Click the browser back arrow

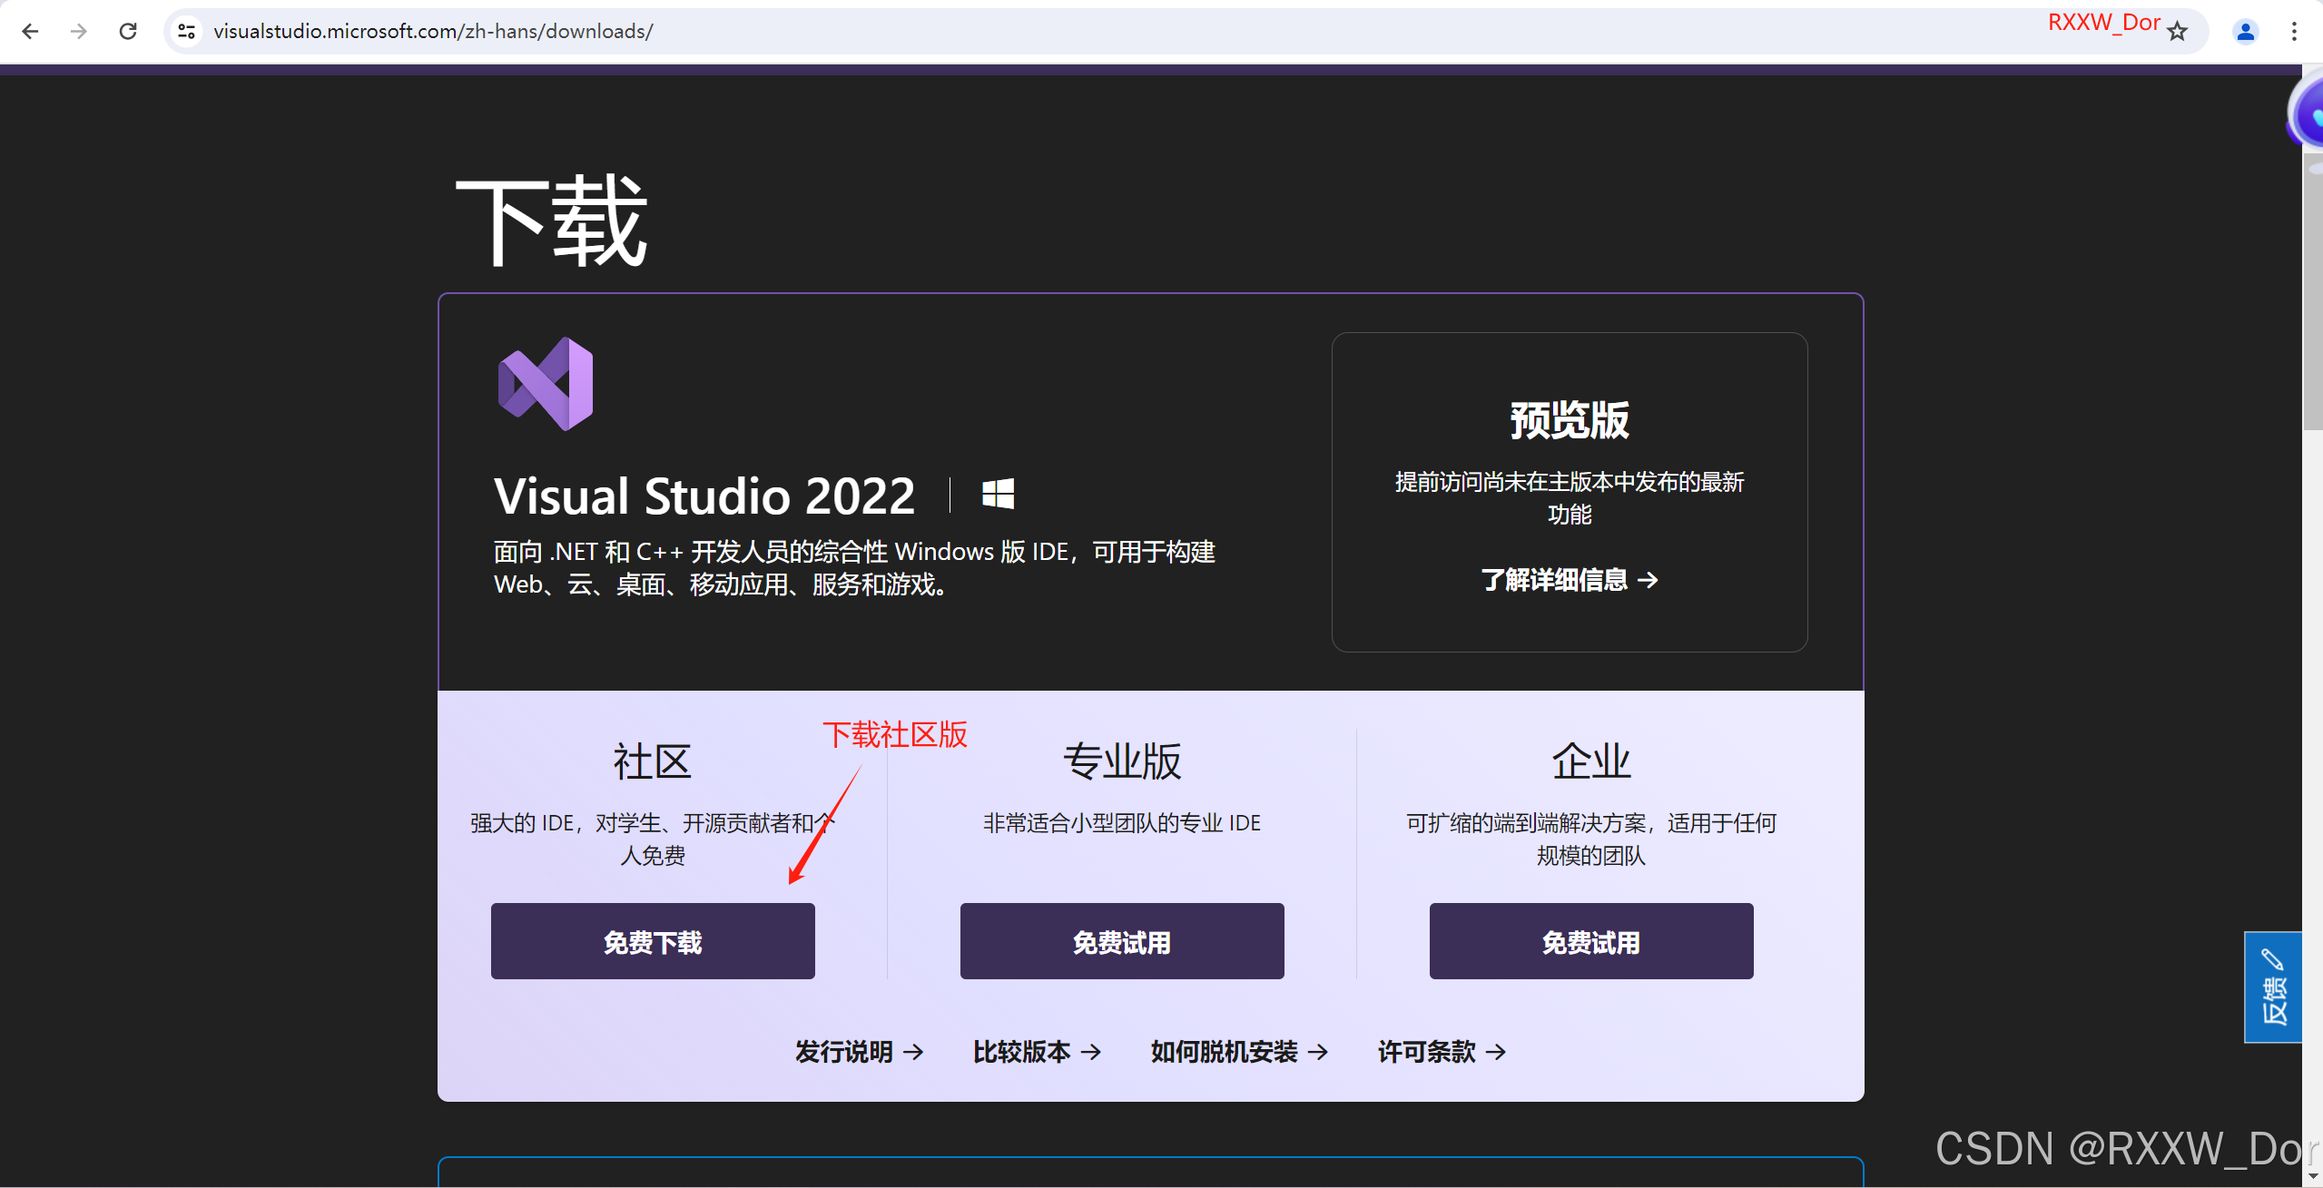coord(30,32)
